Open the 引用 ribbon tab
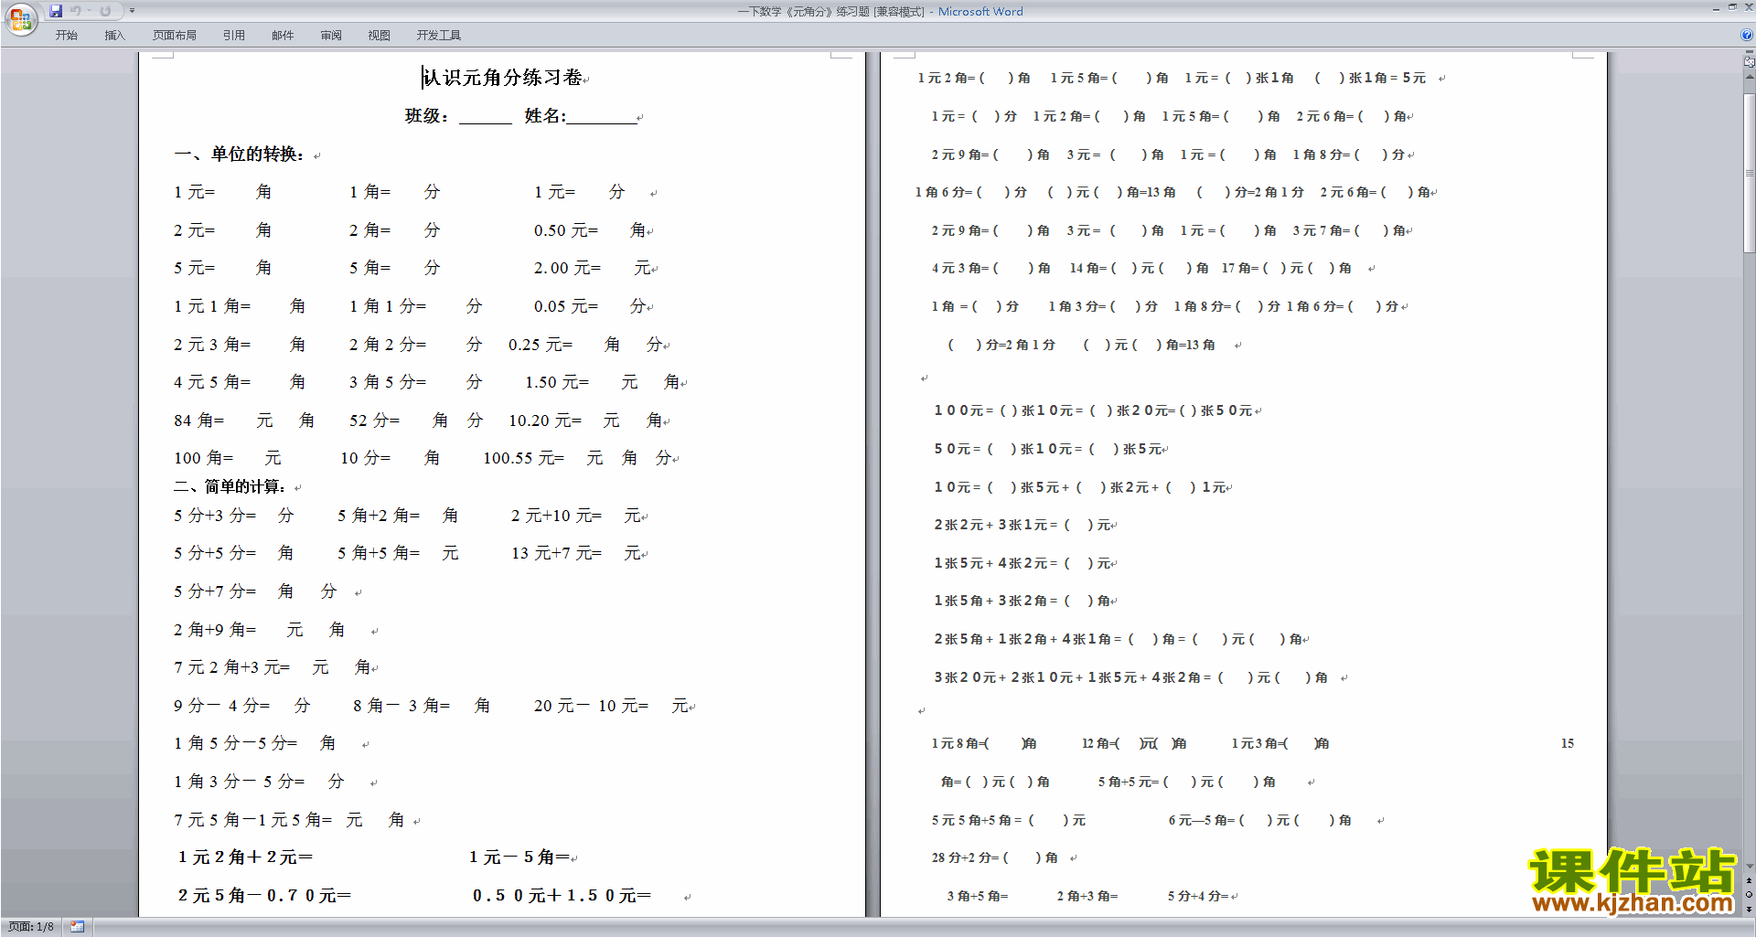 234,36
